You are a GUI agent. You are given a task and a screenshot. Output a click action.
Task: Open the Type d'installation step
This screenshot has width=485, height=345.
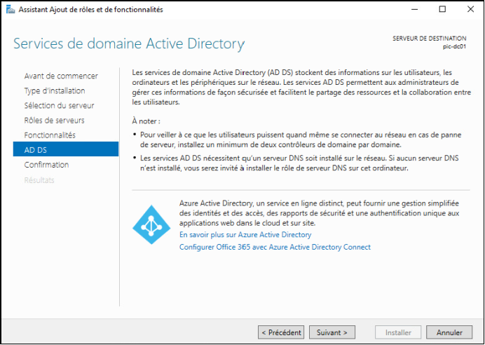pyautogui.click(x=55, y=91)
